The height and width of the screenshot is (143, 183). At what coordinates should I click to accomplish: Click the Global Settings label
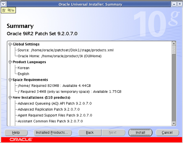tap(26, 44)
